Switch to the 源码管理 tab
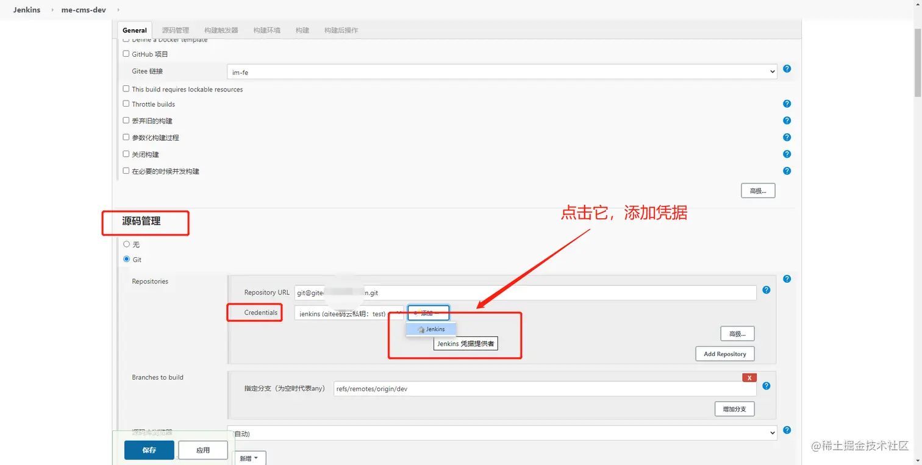 click(x=176, y=30)
